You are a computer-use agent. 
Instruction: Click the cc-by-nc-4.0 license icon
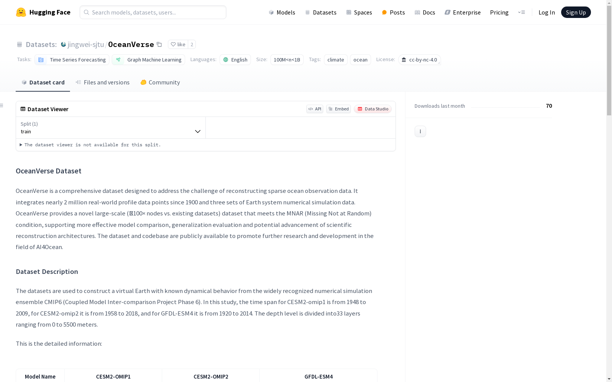point(404,60)
